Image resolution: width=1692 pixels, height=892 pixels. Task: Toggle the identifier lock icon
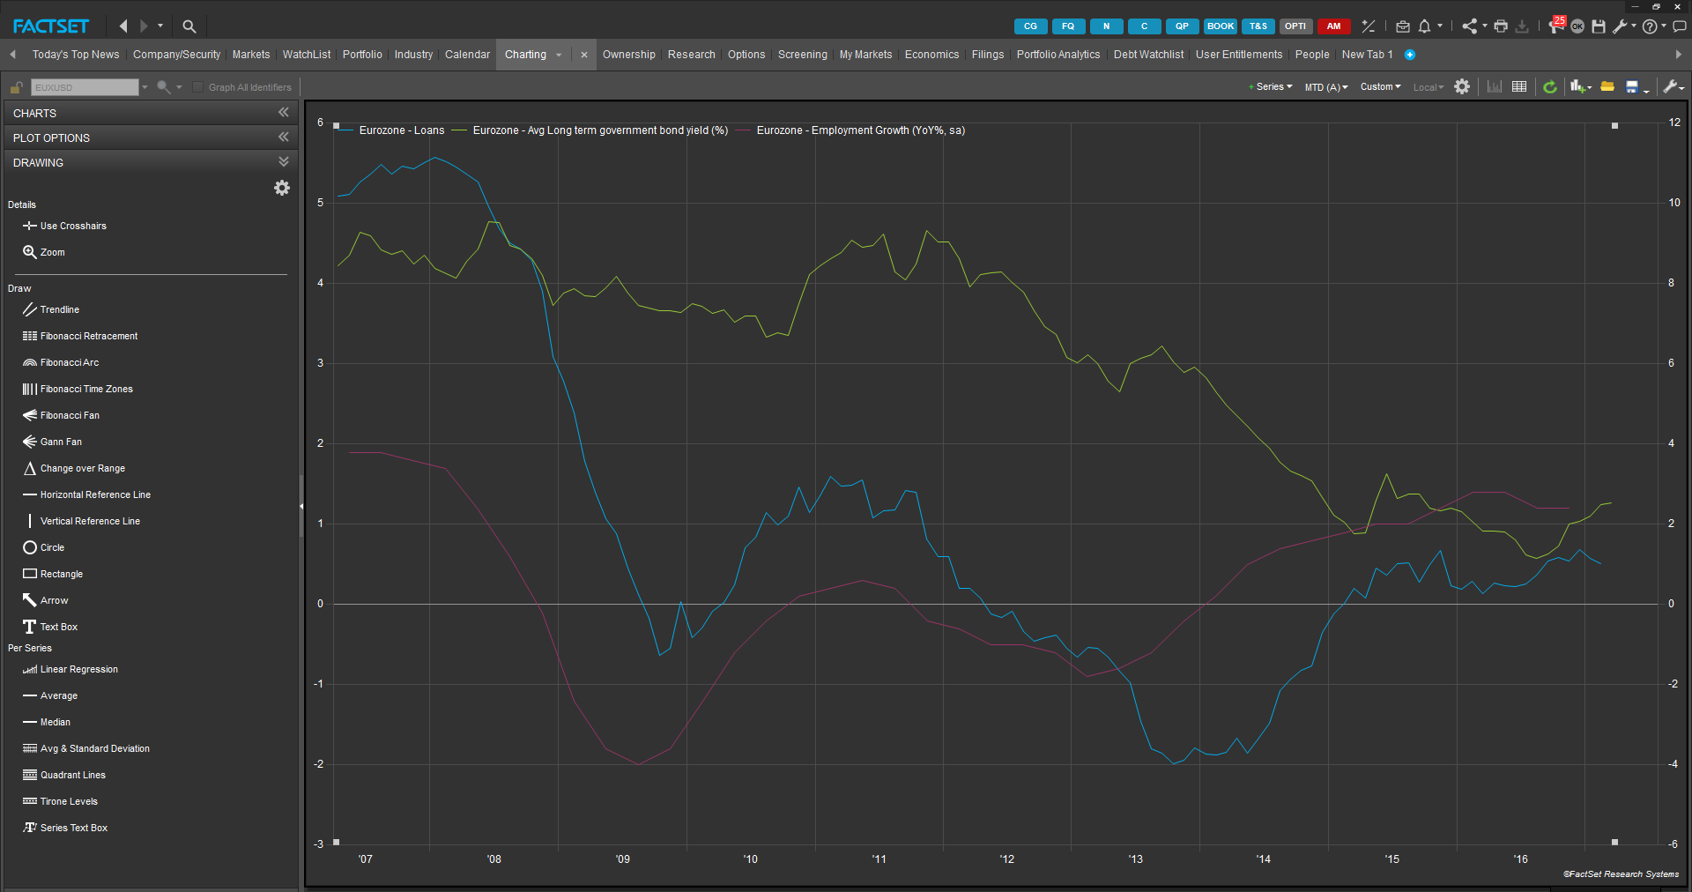click(16, 87)
